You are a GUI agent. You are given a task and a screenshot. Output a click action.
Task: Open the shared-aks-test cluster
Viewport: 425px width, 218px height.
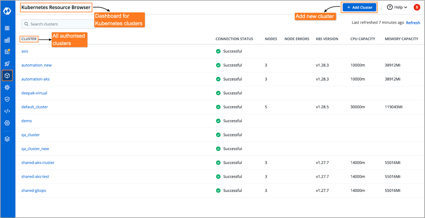point(35,177)
